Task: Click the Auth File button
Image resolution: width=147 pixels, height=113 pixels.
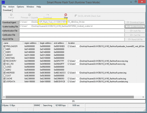Action: tap(135, 31)
